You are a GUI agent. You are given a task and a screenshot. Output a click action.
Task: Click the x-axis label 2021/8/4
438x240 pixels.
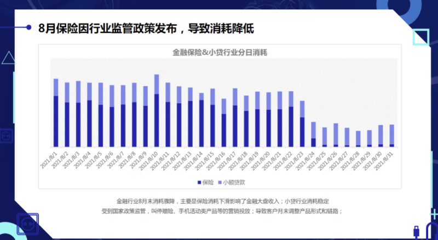(82, 160)
